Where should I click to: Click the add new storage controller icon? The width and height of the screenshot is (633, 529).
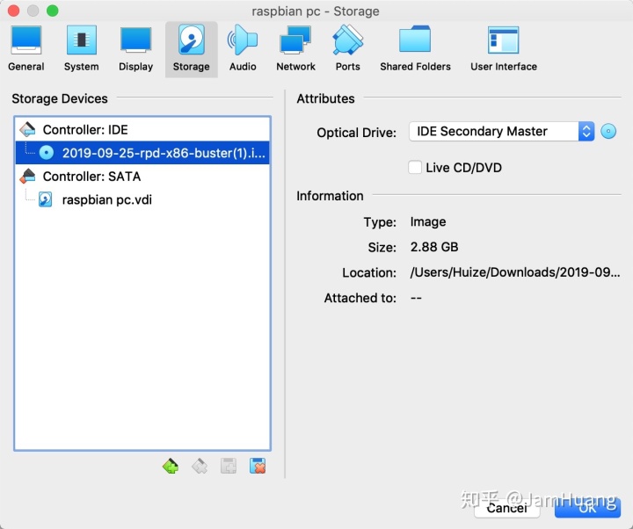(171, 466)
